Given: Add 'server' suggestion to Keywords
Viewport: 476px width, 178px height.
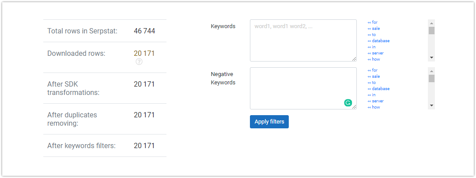Looking at the screenshot, I should coord(375,53).
